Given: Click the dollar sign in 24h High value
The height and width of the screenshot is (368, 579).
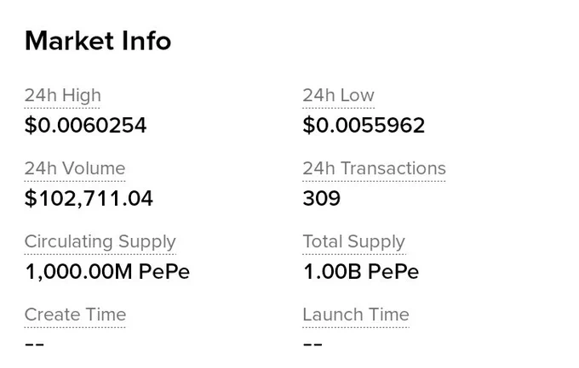Looking at the screenshot, I should (x=31, y=125).
